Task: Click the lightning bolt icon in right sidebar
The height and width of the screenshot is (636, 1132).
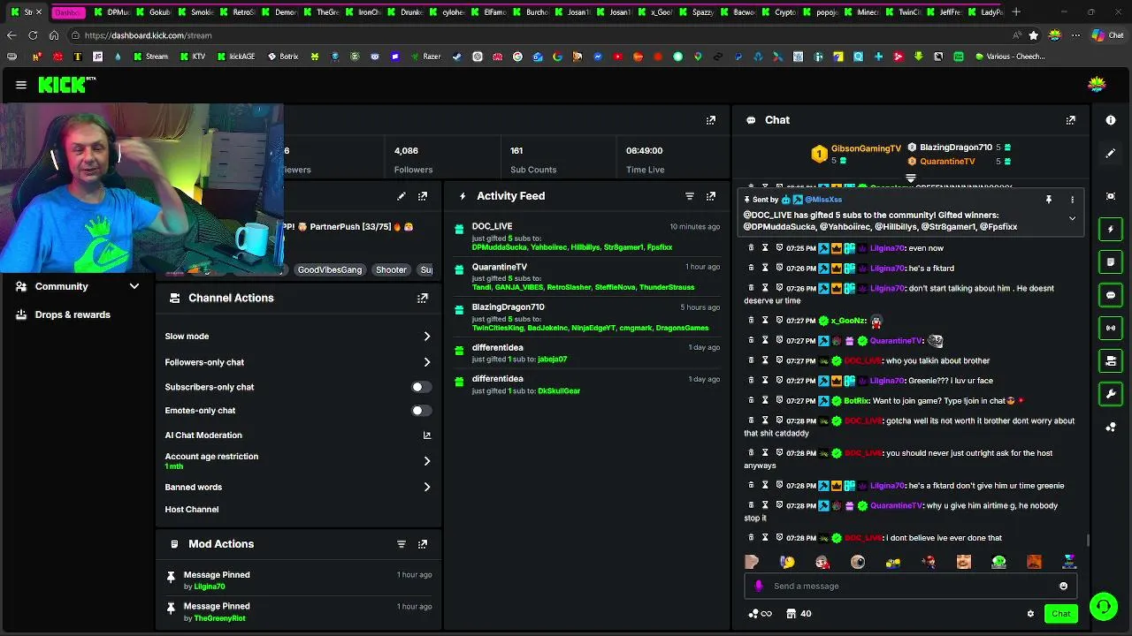Action: [1111, 229]
